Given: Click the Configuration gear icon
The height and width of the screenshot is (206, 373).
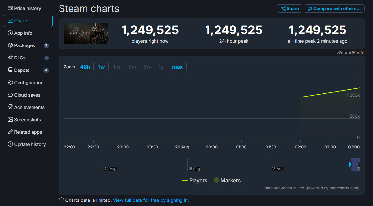Looking at the screenshot, I should (x=10, y=83).
